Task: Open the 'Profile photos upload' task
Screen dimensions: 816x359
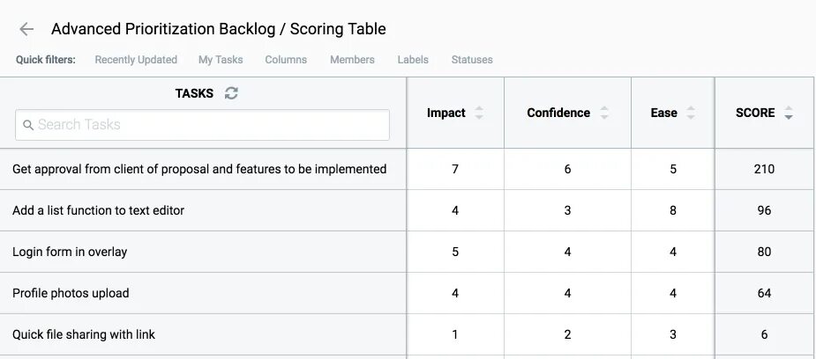Action: [71, 293]
